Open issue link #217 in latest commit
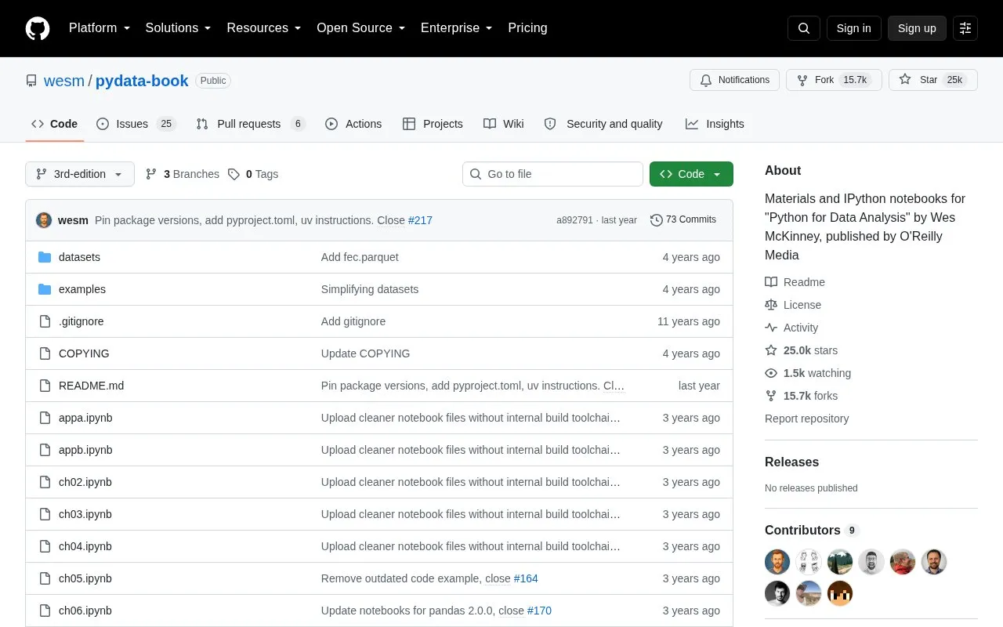Image resolution: width=1003 pixels, height=627 pixels. click(420, 220)
